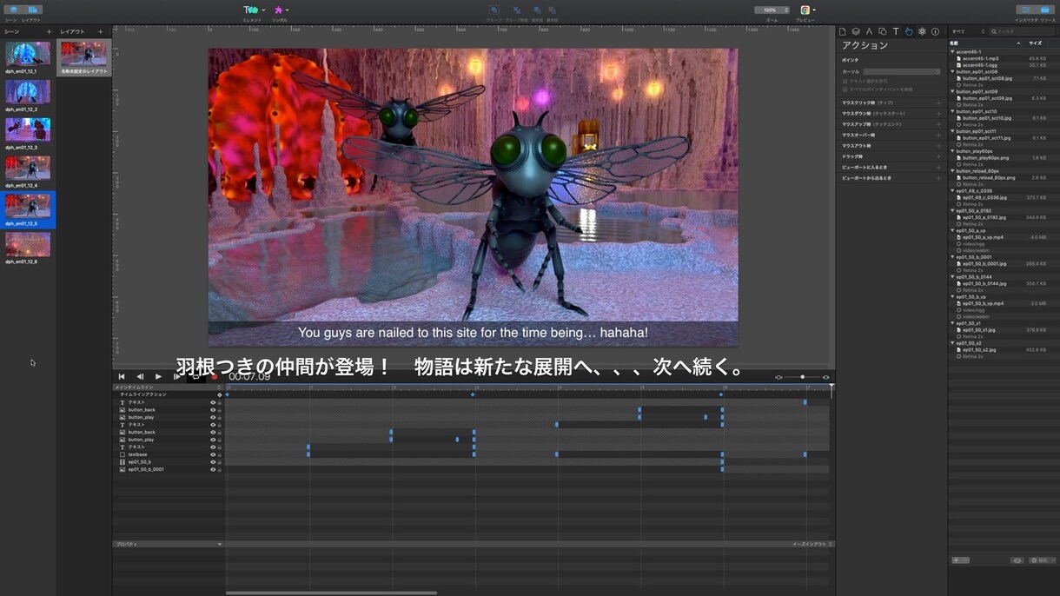The image size is (1060, 596).
Task: Click the エレメント insert icon in toolbar
Action: 251,10
